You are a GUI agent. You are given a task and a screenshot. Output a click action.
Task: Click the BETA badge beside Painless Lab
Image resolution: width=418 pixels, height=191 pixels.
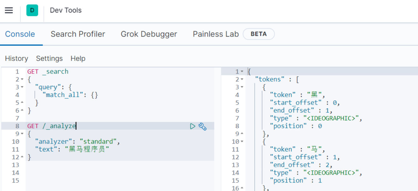pos(258,34)
